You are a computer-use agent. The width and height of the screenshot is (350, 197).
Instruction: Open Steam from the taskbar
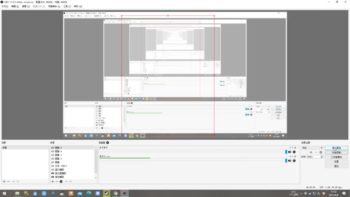tap(106, 193)
